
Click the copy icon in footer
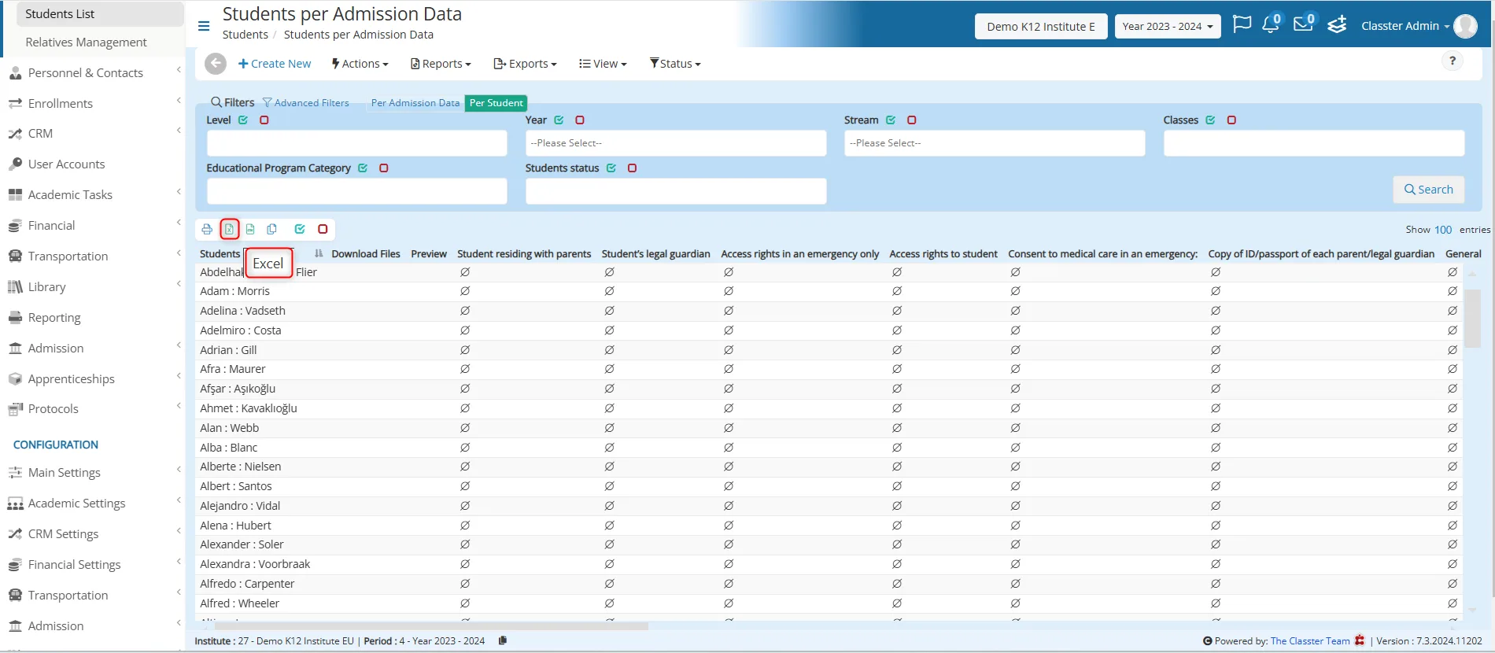click(502, 640)
